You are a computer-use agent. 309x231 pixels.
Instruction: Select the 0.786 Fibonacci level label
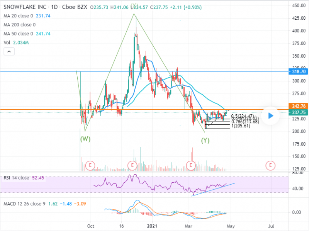point(245,122)
